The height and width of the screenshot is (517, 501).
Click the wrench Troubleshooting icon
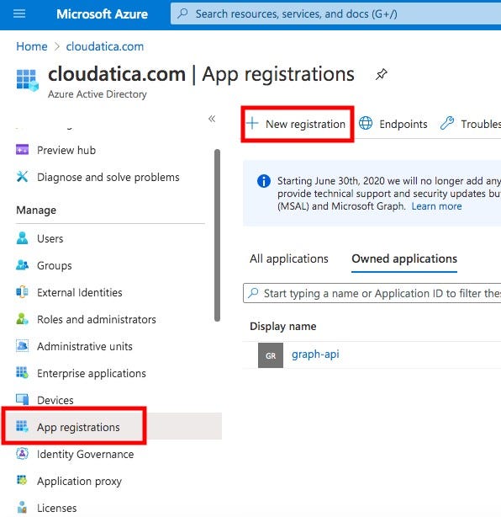[x=446, y=123]
